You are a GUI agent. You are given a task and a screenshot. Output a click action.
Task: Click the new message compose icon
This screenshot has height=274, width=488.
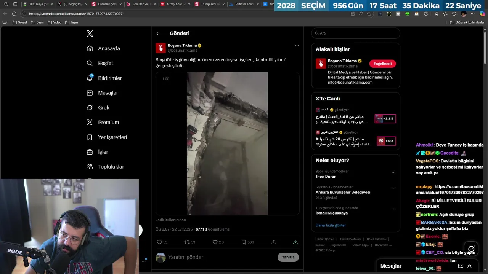pos(460,266)
